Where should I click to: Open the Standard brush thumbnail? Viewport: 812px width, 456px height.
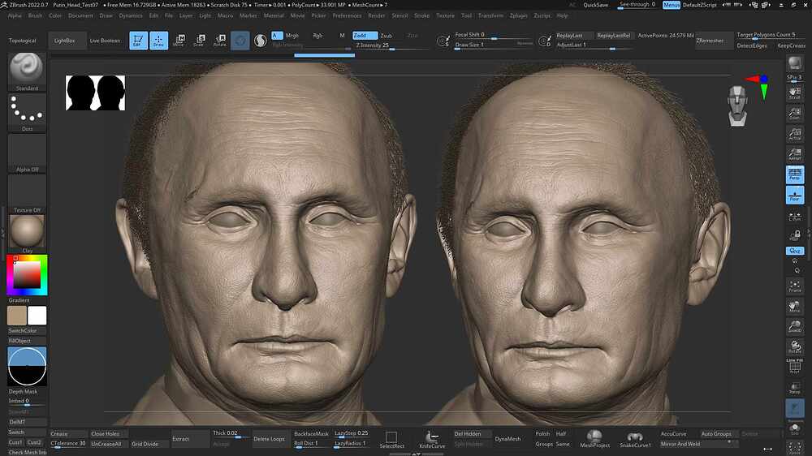(x=27, y=72)
